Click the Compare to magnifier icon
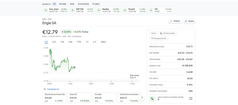Screen dimensions: 238x105 pos(45,89)
